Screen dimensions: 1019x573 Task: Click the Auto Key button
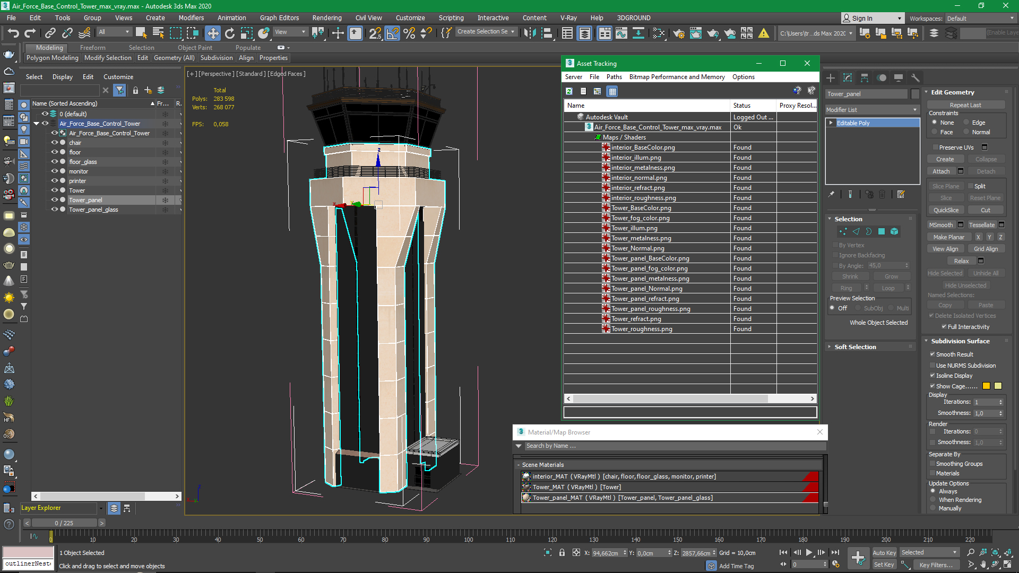tap(884, 553)
